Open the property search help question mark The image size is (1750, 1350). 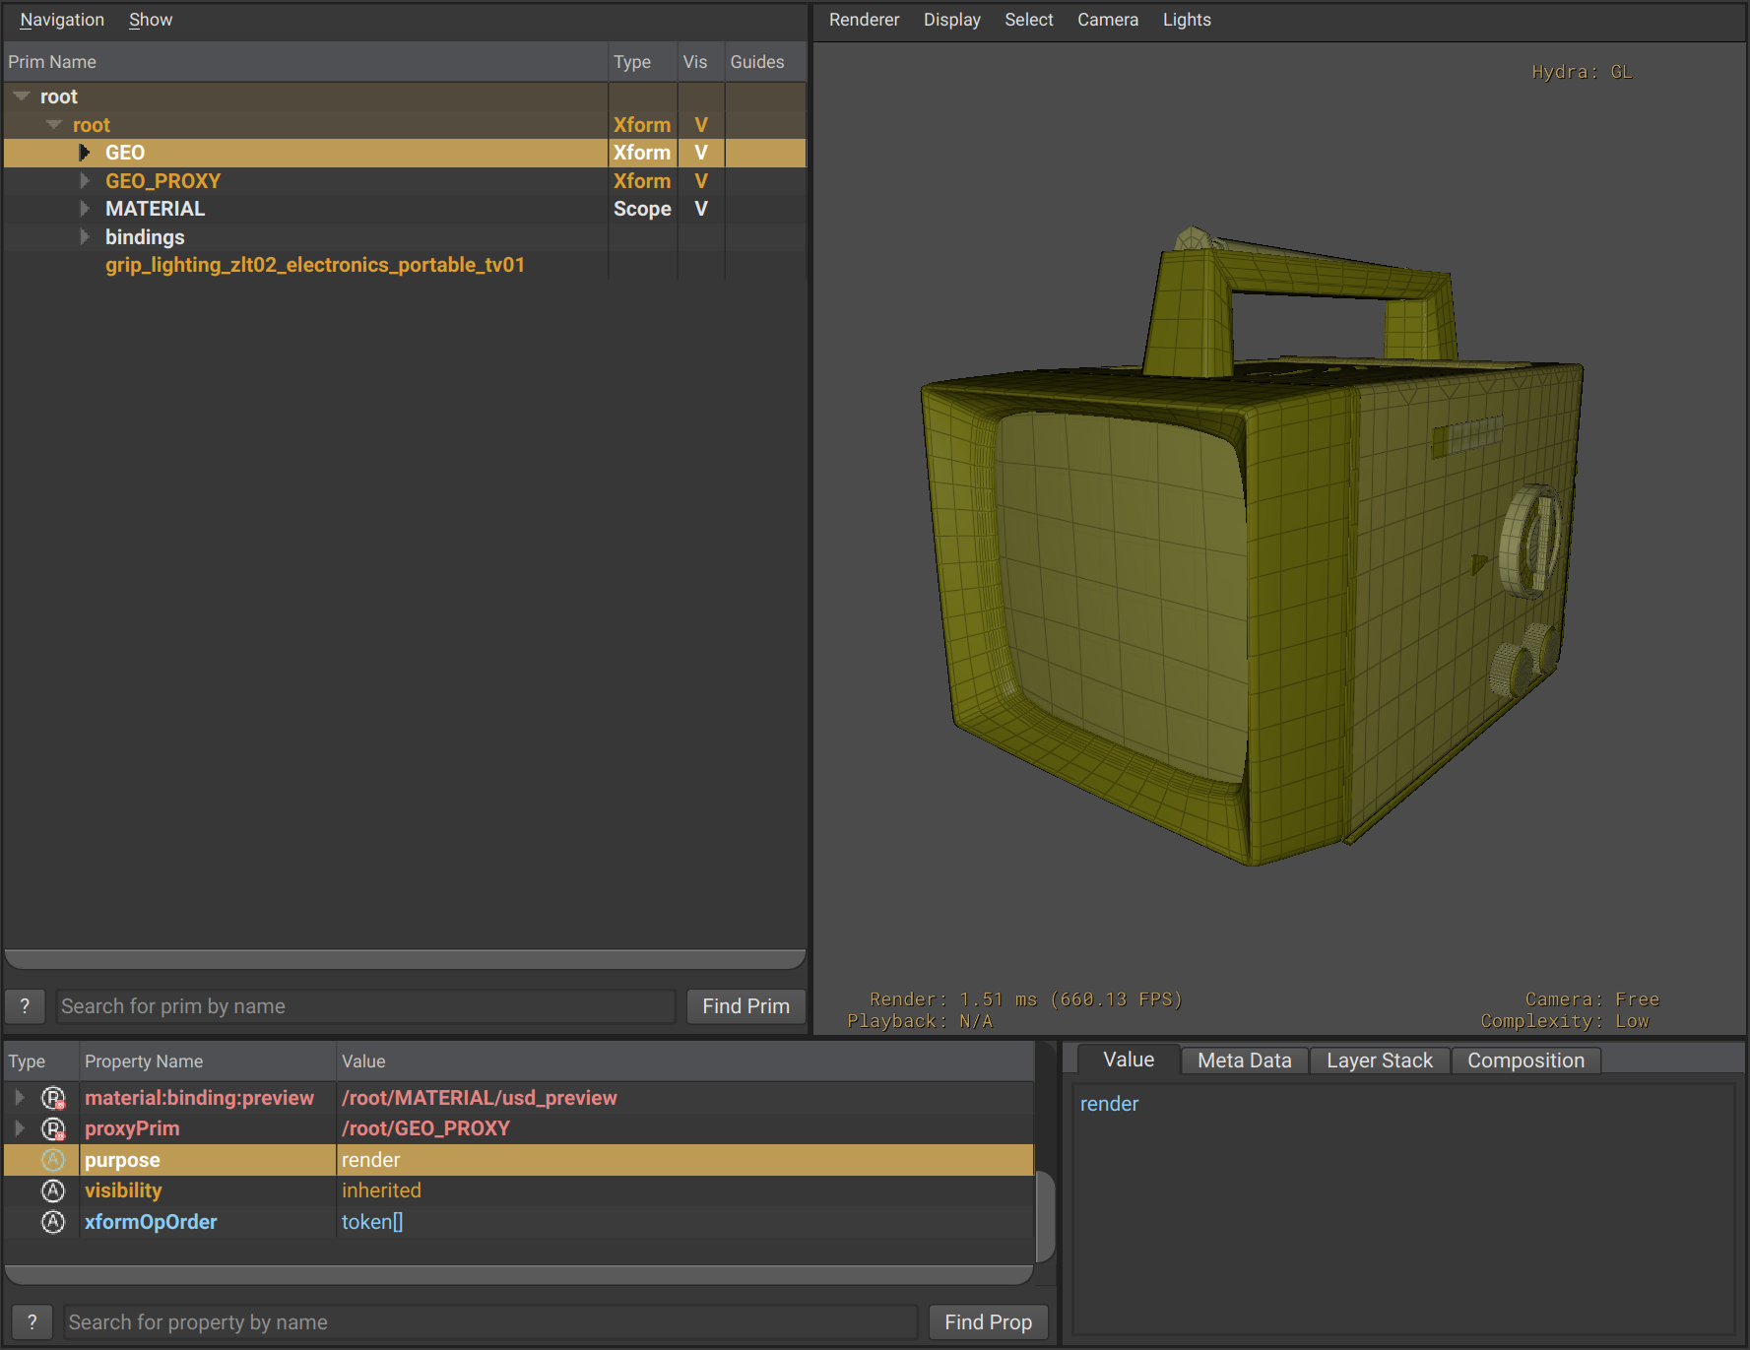pyautogui.click(x=32, y=1321)
